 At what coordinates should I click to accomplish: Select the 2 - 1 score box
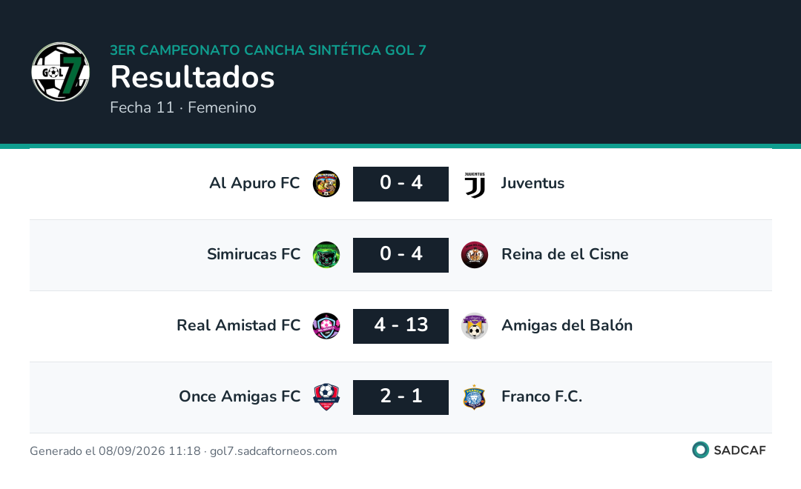(x=401, y=396)
